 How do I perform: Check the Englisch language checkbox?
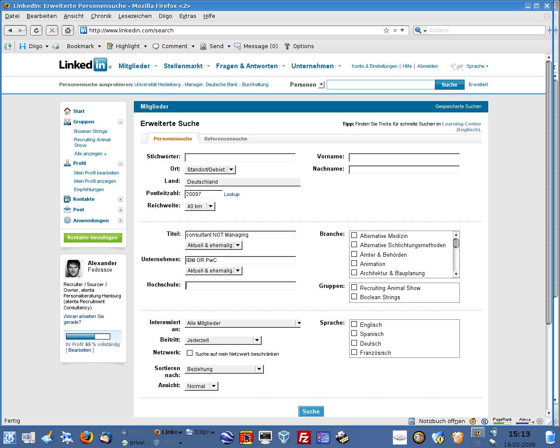(354, 324)
